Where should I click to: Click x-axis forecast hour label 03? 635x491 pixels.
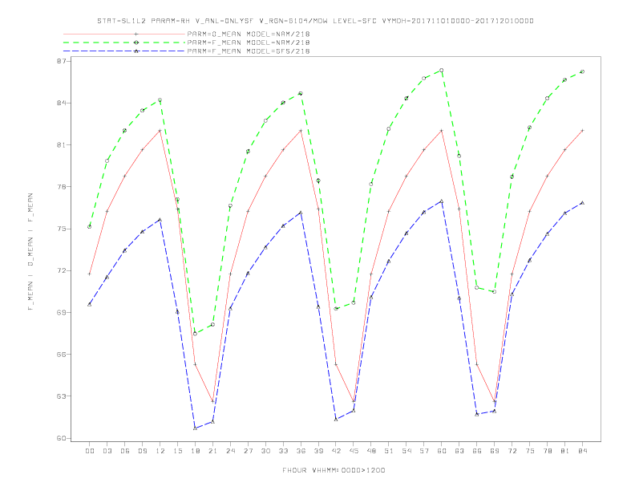[107, 451]
